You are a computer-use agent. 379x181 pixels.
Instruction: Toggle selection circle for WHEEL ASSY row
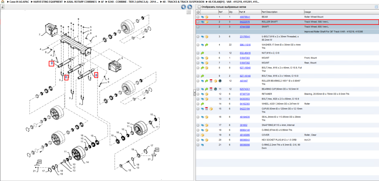[198, 104]
